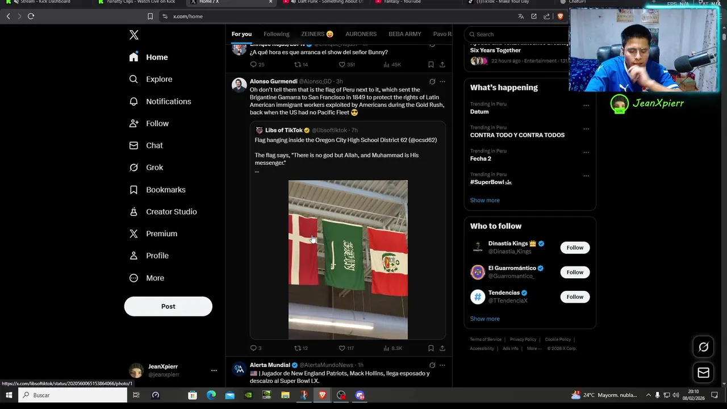Open floating Grok button at bottom right
727x409 pixels.
pyautogui.click(x=703, y=347)
